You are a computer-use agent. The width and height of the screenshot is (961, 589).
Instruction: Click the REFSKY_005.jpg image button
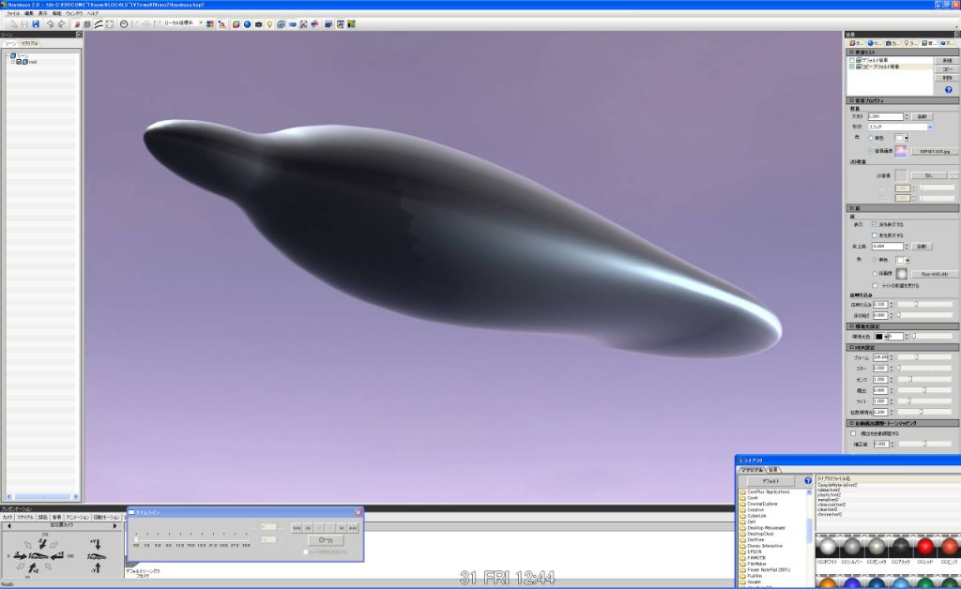coord(934,150)
